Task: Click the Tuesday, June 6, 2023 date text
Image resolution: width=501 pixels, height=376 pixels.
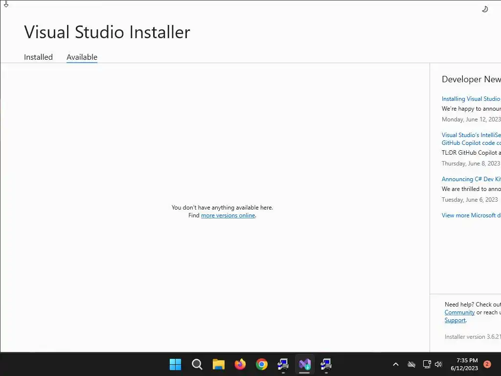Action: click(x=470, y=200)
